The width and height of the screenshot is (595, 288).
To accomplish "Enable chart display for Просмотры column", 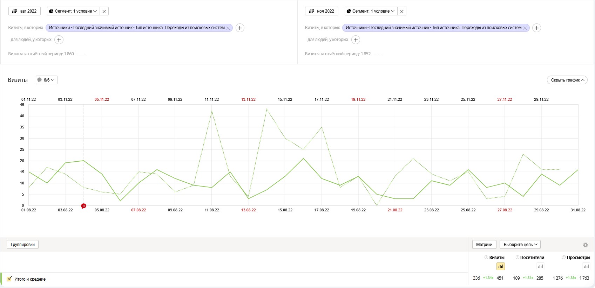I will [x=586, y=266].
